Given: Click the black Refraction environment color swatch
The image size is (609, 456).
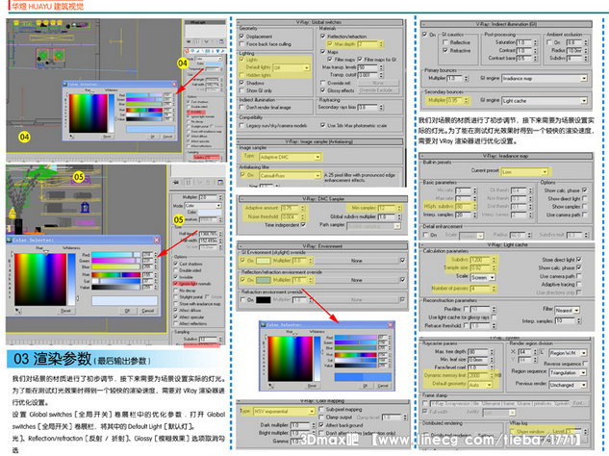Looking at the screenshot, I should pyautogui.click(x=263, y=300).
